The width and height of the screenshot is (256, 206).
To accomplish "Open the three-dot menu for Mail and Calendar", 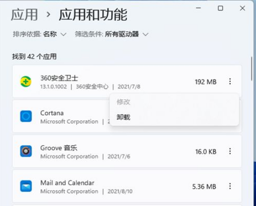I will tap(230, 186).
